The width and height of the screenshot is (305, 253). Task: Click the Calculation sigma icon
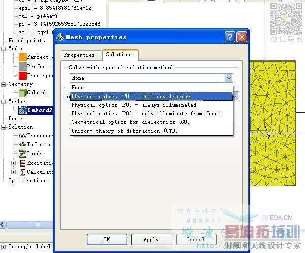click(x=23, y=172)
